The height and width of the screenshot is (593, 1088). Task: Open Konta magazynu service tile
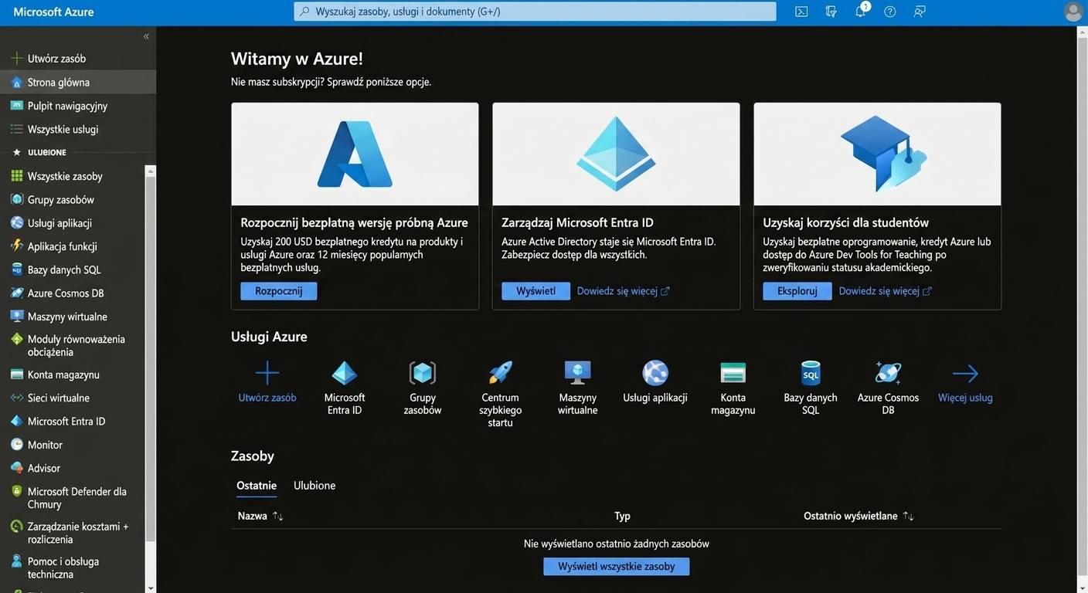point(733,388)
